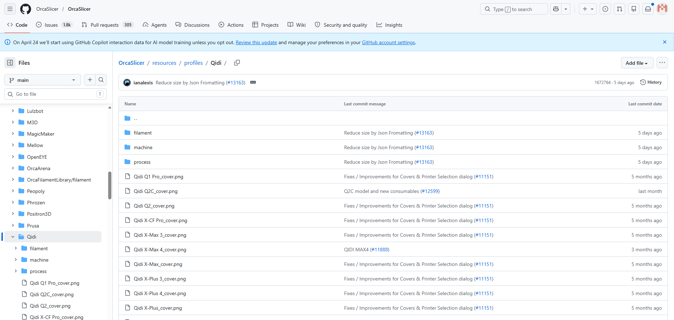Open commit hash 1672764
The height and width of the screenshot is (320, 674).
(602, 83)
